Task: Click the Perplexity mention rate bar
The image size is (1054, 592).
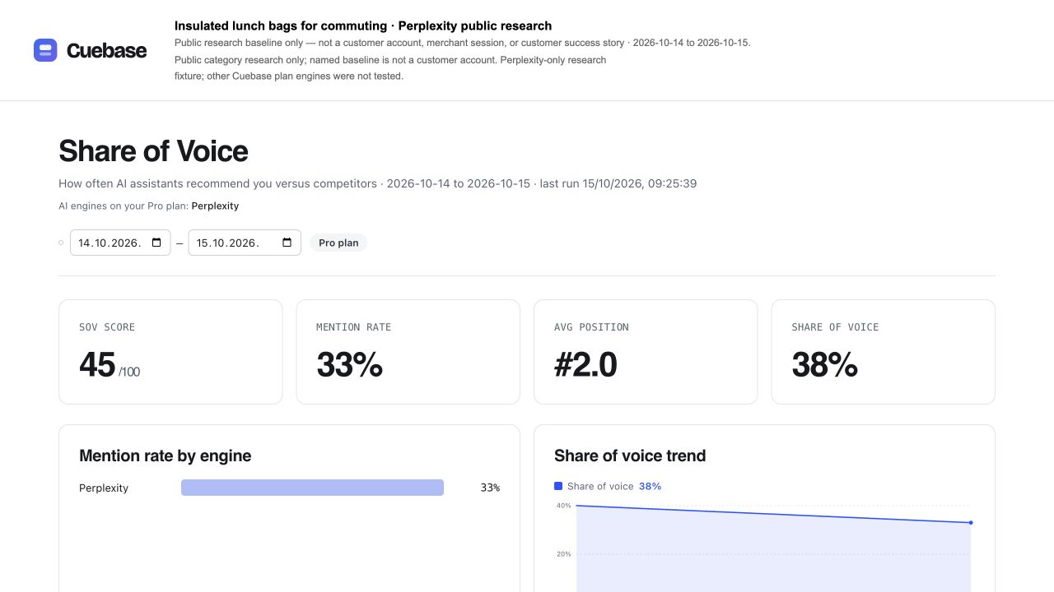Action: click(312, 488)
